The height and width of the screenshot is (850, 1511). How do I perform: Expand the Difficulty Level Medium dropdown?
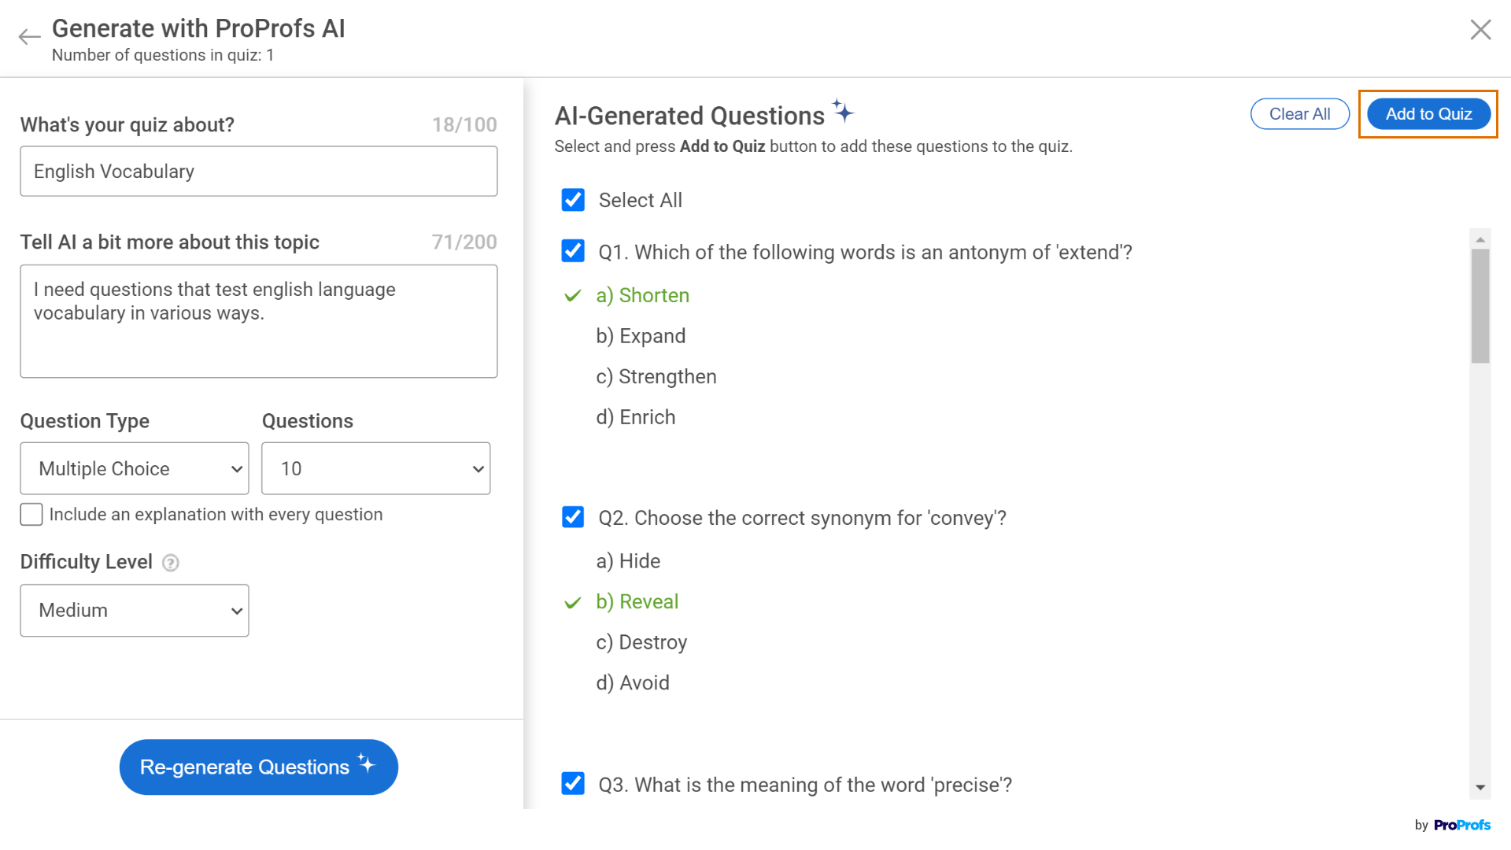[135, 610]
